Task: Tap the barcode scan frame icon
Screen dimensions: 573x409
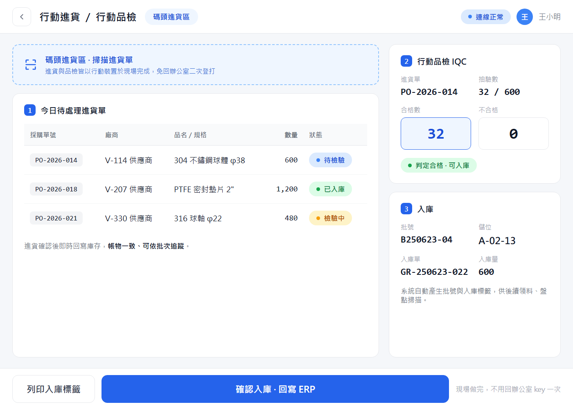Action: (31, 65)
